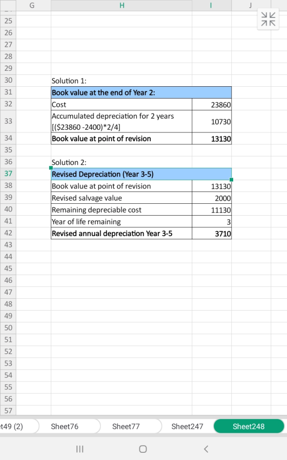Select 'Revised salvage value' cell
This screenshot has width=287, height=460.
click(x=121, y=198)
